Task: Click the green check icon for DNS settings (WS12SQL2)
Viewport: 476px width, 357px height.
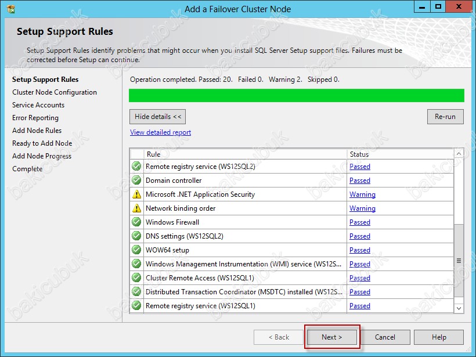Action: [136, 236]
